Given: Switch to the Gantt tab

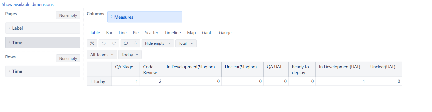Looking at the screenshot, I should (x=207, y=33).
